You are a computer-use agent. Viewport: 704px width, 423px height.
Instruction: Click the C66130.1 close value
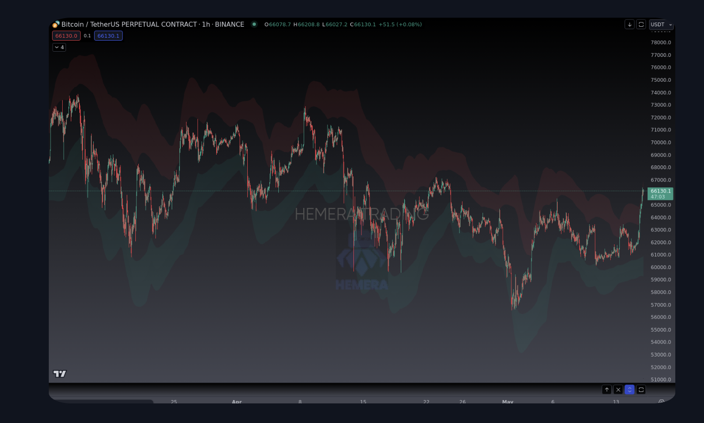363,24
